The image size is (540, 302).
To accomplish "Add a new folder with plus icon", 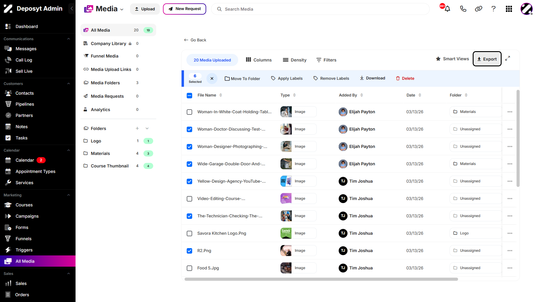I will point(137,128).
